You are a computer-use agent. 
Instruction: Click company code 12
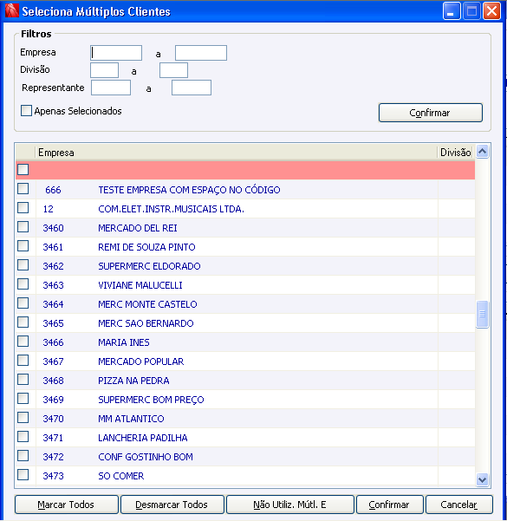coord(49,209)
